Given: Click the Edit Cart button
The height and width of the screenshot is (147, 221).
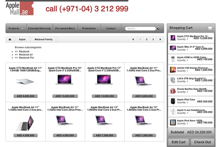Looking at the screenshot, I should (179, 142).
